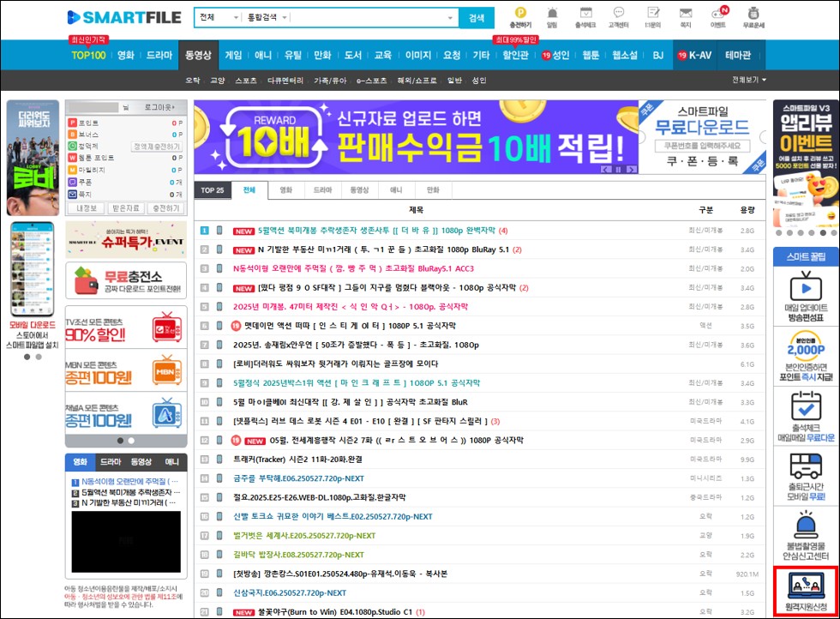The image size is (840, 619).
Task: Click the 검색 search button
Action: [x=477, y=18]
